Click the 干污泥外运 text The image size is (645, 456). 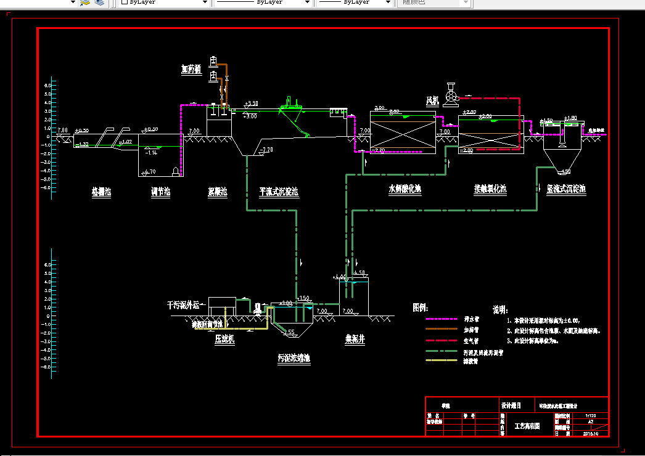pos(183,305)
